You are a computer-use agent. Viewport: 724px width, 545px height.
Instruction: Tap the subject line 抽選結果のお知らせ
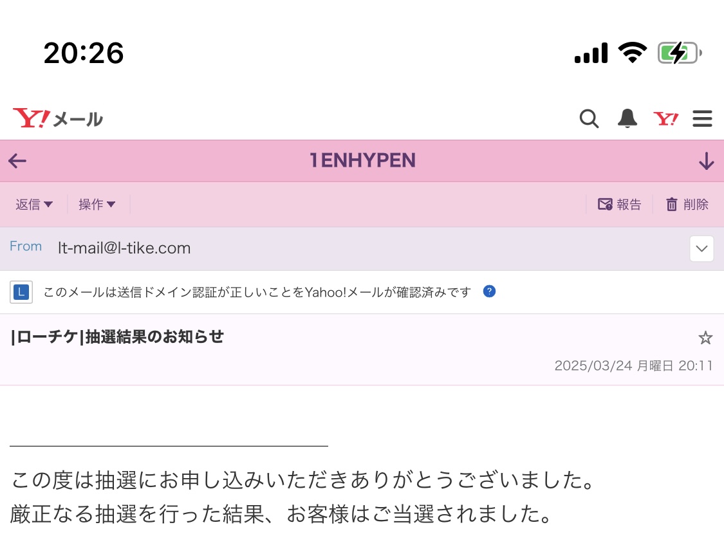coord(118,337)
